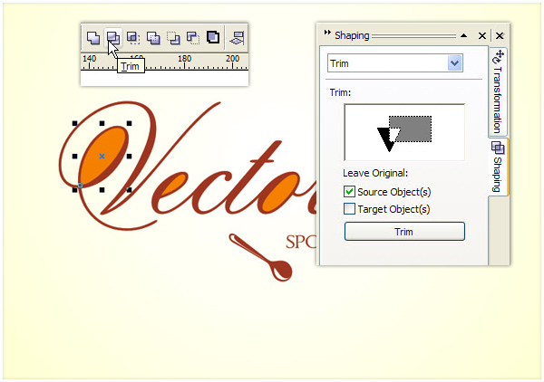Click the Align and distribute icon
Viewport: 544px width, 382px height.
point(237,38)
